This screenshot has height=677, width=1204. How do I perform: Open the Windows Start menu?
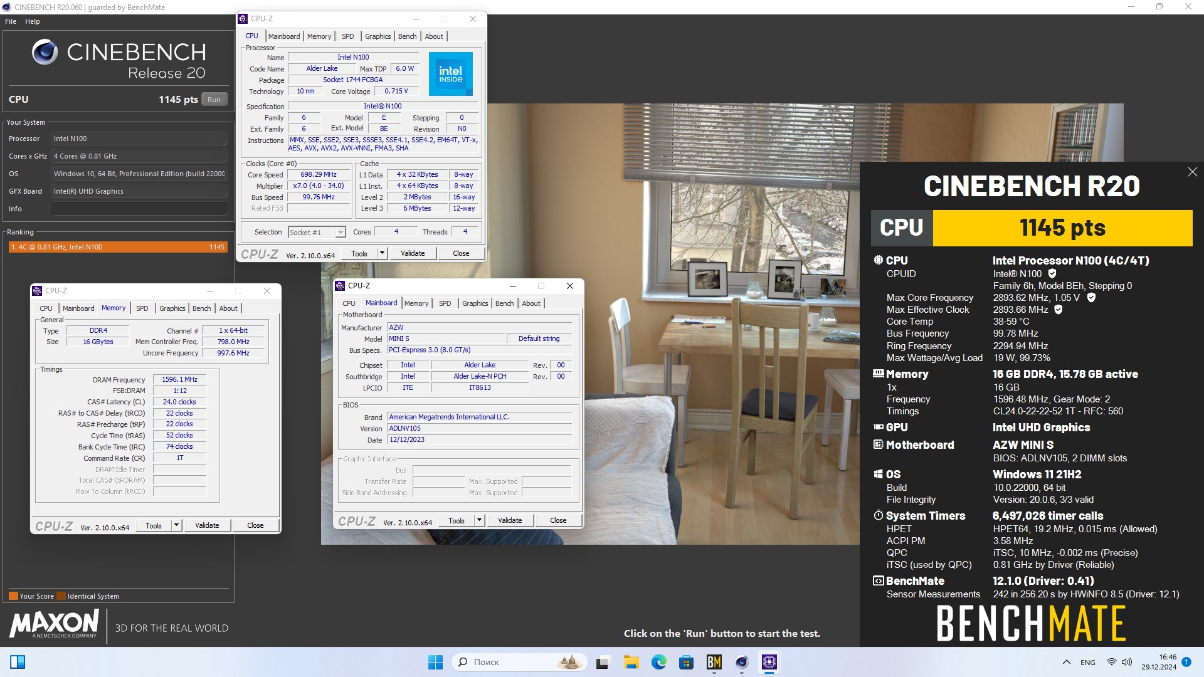[435, 662]
